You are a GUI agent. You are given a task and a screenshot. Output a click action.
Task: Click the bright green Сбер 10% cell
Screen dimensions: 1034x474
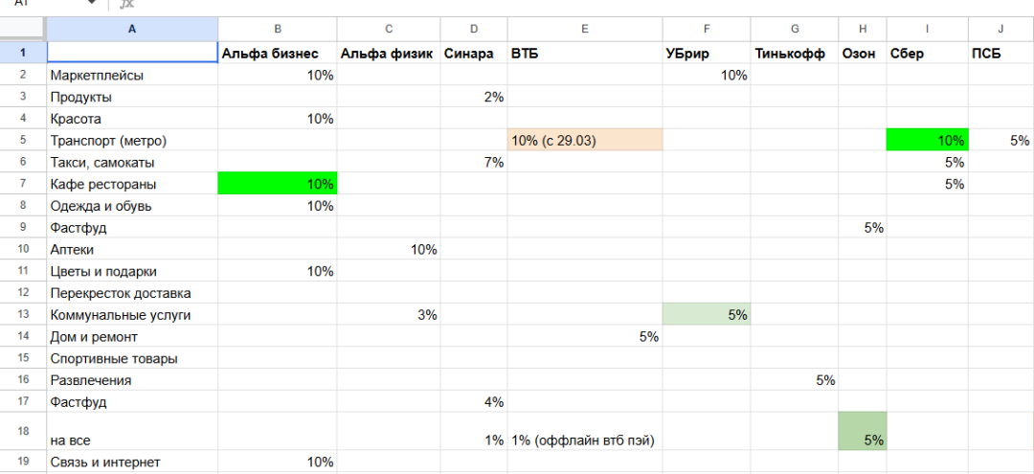point(927,140)
